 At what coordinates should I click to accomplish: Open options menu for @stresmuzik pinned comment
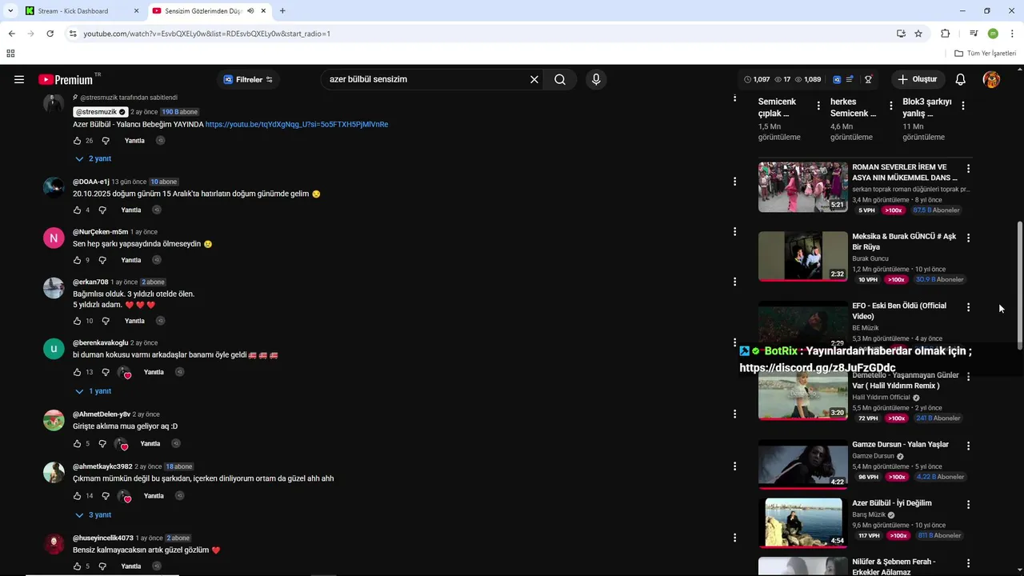click(x=734, y=98)
